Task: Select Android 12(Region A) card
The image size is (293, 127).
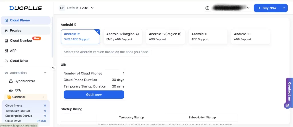Action: [x=123, y=37]
